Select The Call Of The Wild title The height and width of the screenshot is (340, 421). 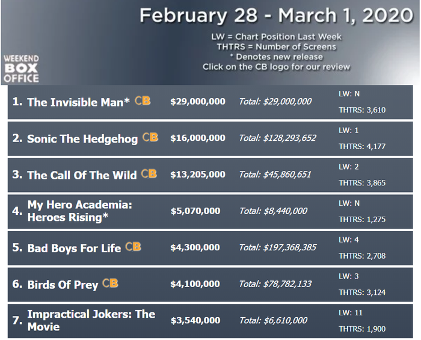tap(82, 175)
